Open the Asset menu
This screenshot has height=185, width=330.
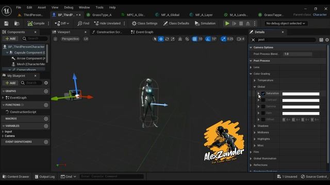click(x=42, y=7)
